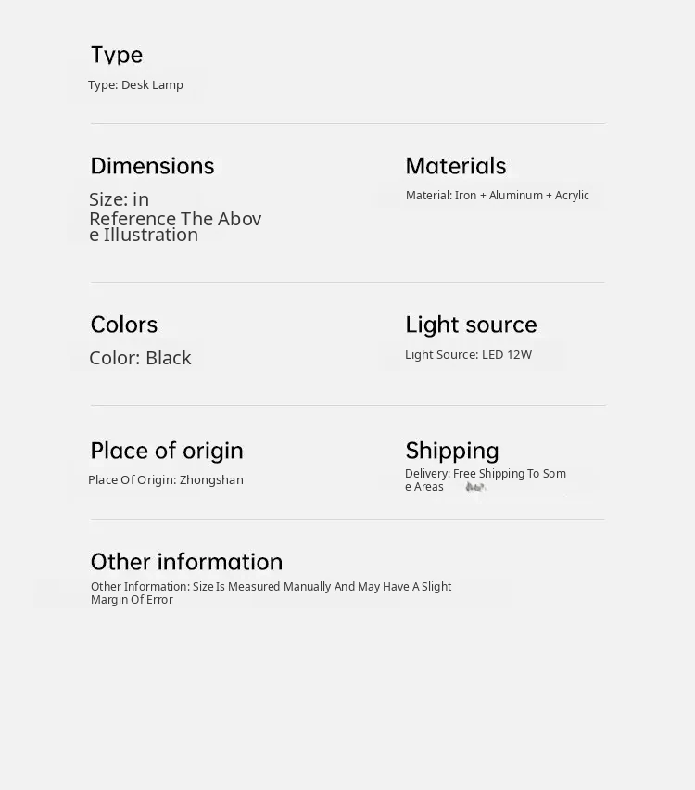Click the divider line above "Other information"
Viewport: 695px width, 790px height.
coord(347,519)
